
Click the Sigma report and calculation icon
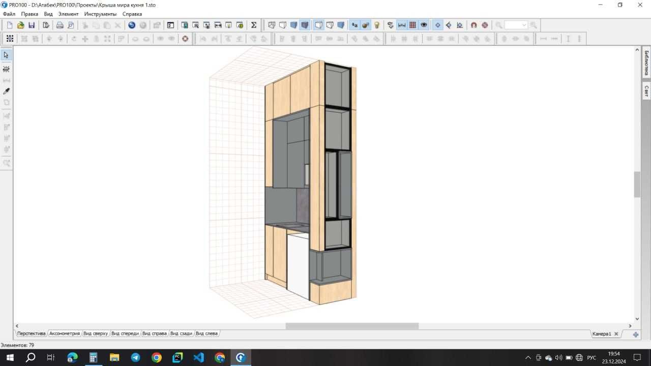(254, 25)
